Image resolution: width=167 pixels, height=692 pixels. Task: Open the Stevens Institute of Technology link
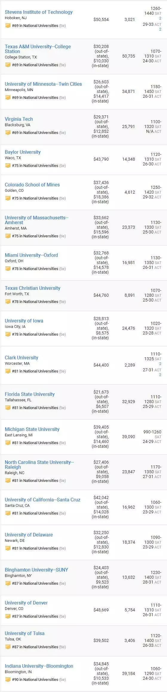(x=39, y=12)
